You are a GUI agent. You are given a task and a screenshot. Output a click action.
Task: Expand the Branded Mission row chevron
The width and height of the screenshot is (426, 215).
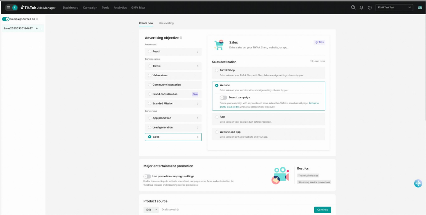[198, 103]
